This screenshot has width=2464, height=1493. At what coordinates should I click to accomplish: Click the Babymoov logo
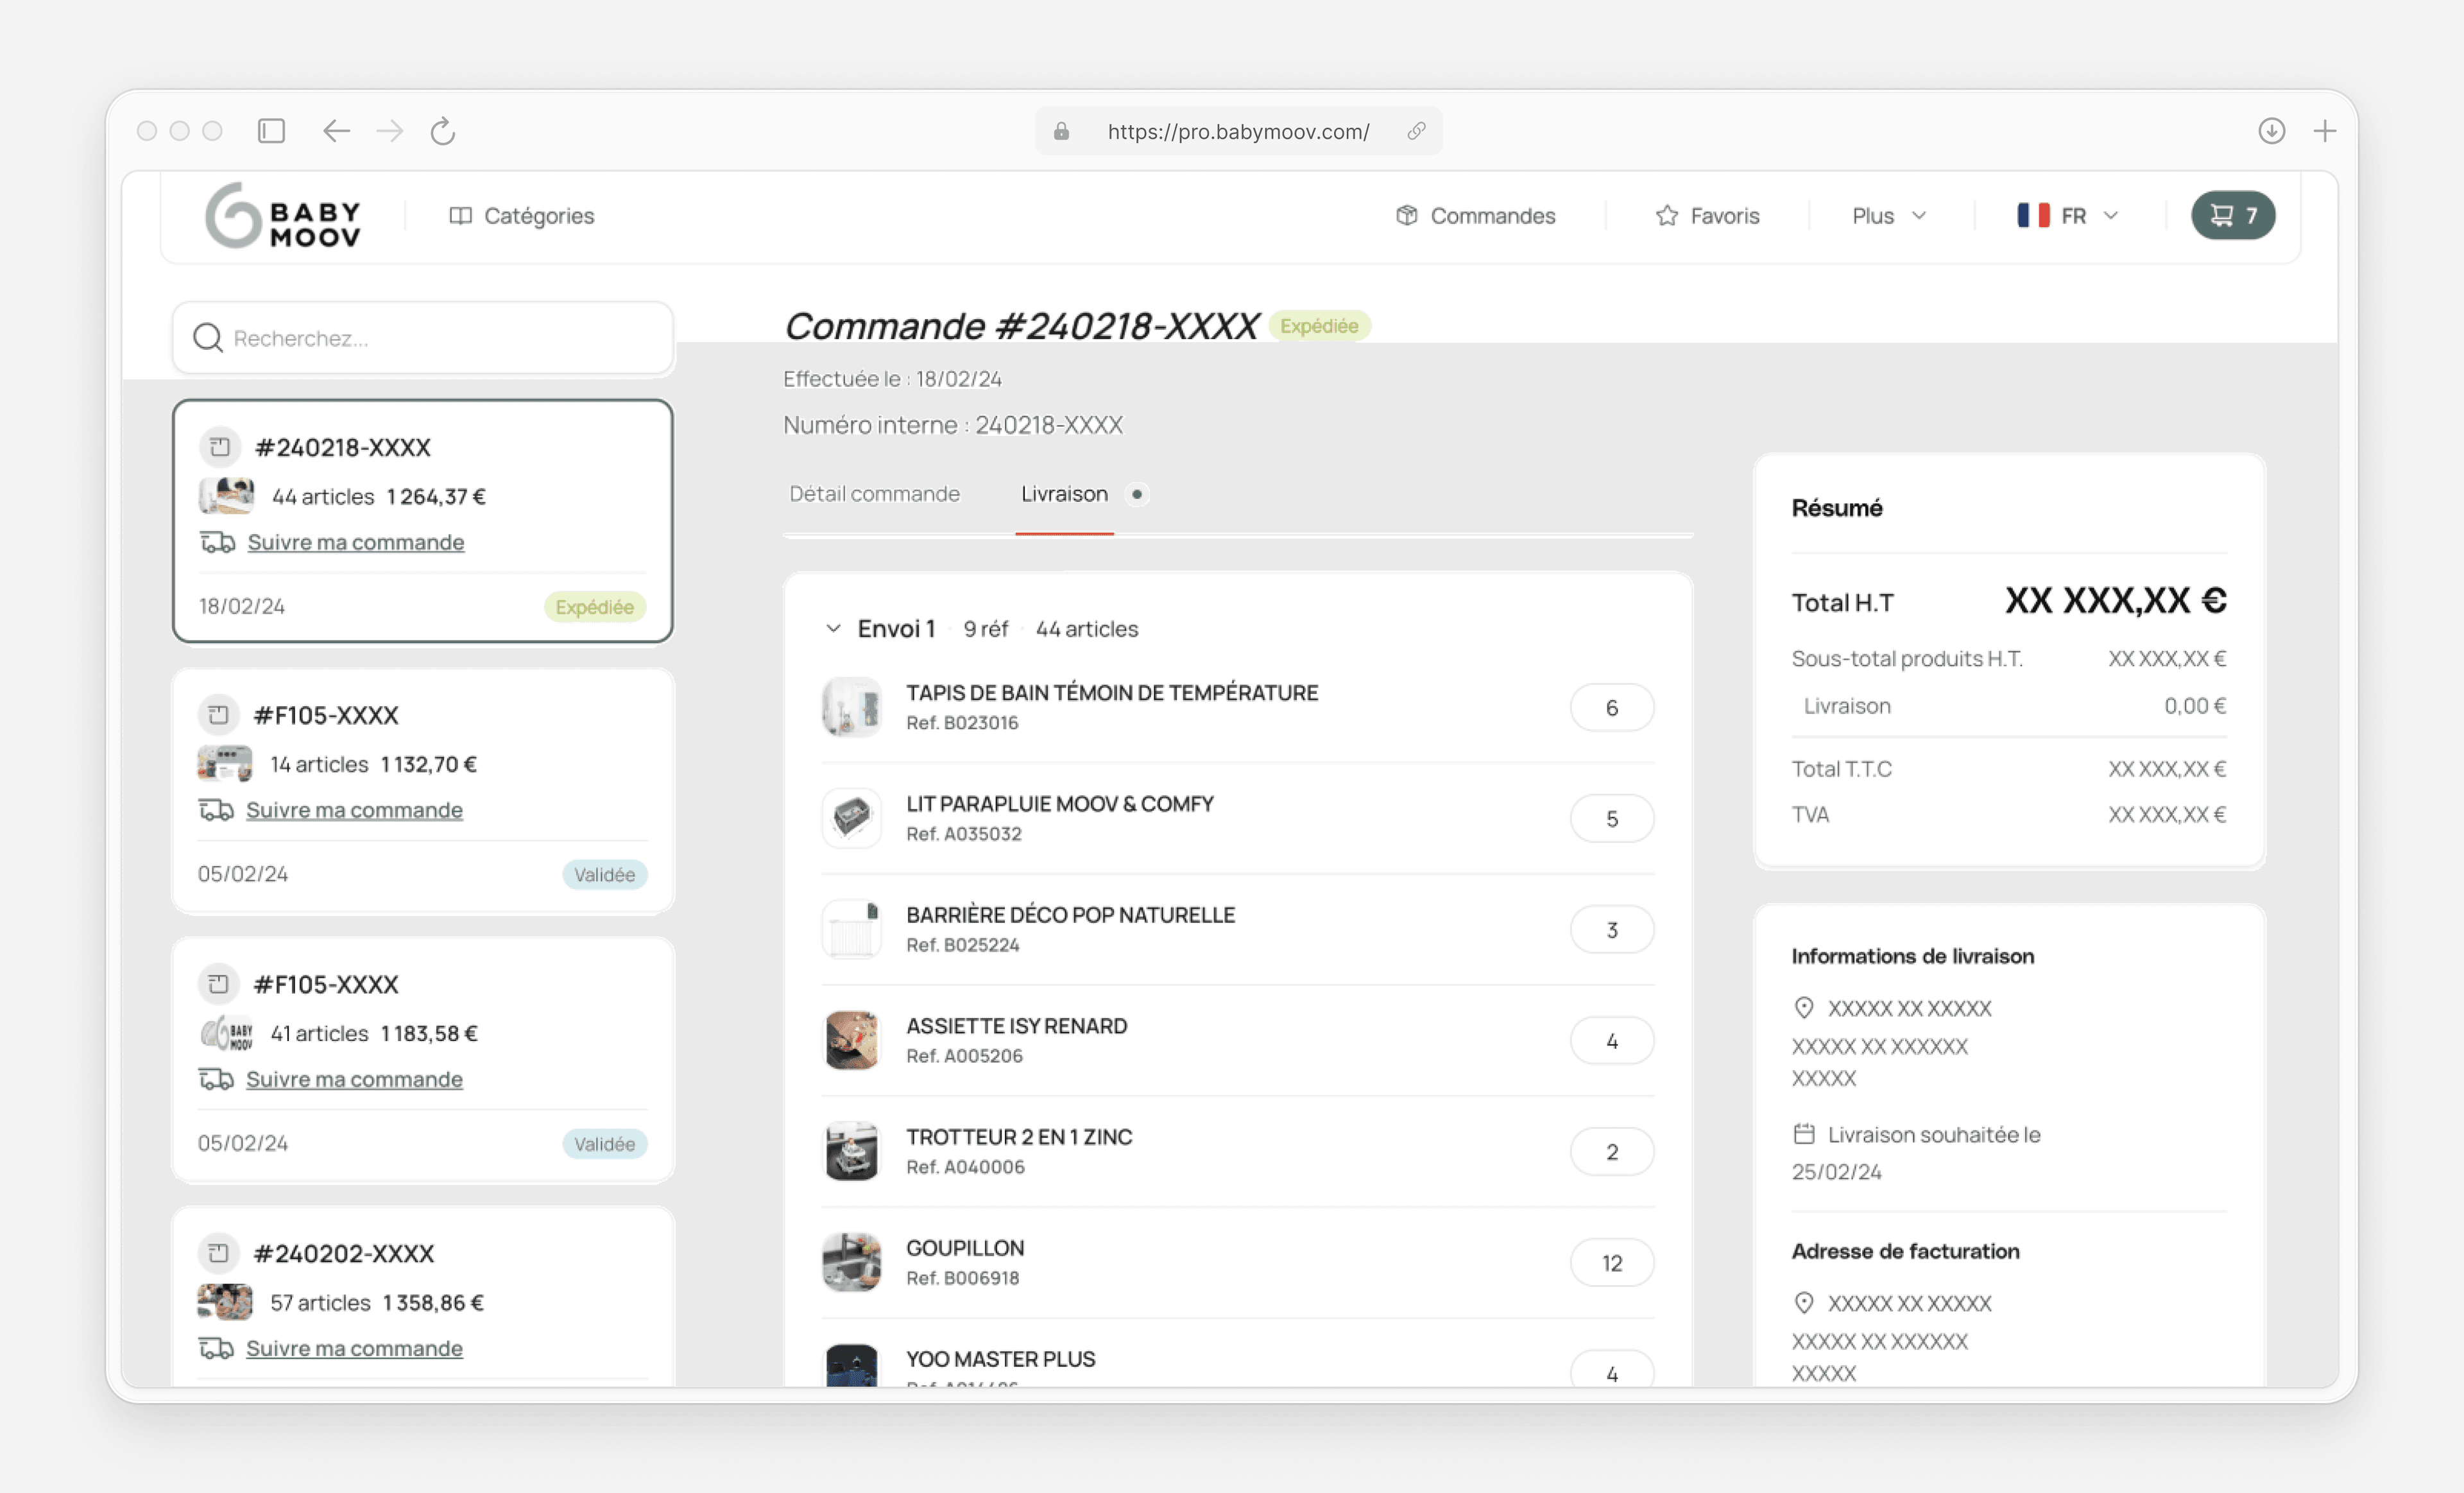click(x=283, y=215)
